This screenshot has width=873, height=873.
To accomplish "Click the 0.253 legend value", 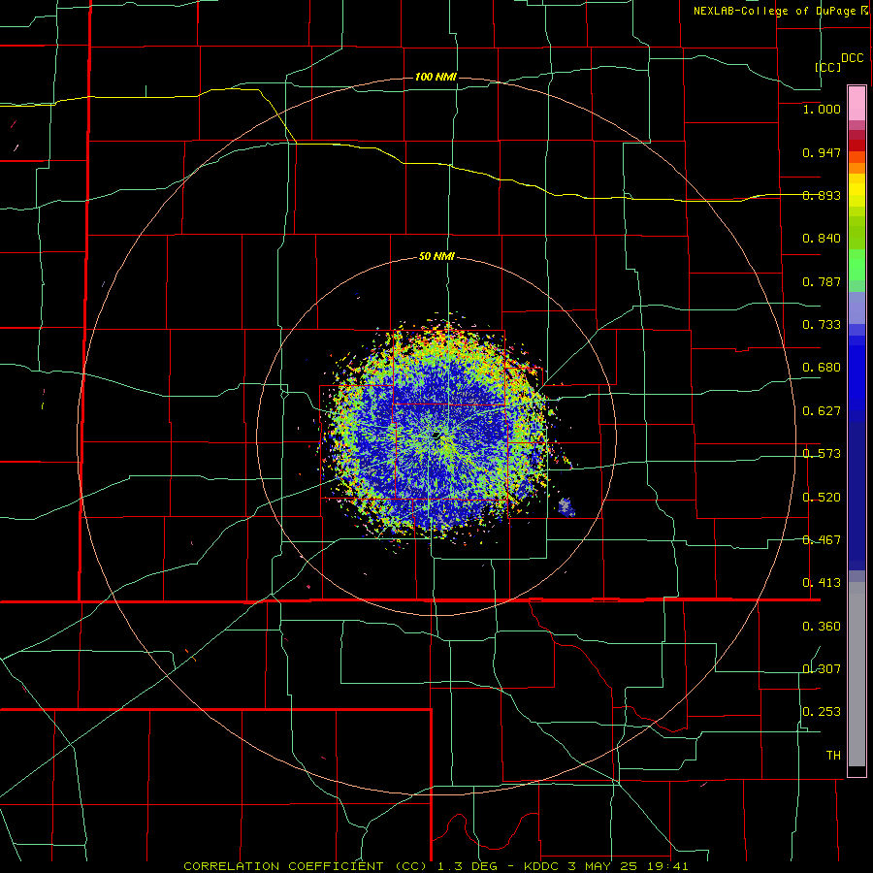I will tap(822, 712).
